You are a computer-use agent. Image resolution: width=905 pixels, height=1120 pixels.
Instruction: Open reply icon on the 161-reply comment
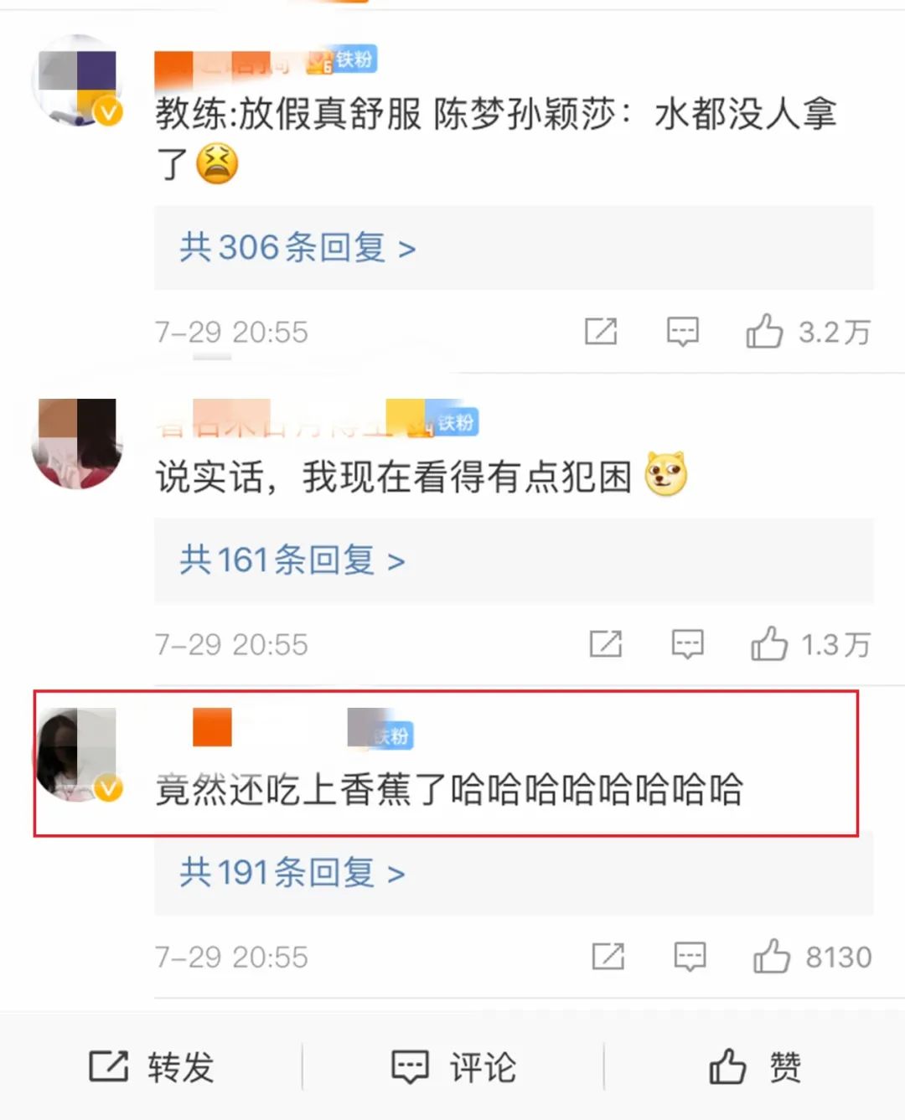click(688, 645)
